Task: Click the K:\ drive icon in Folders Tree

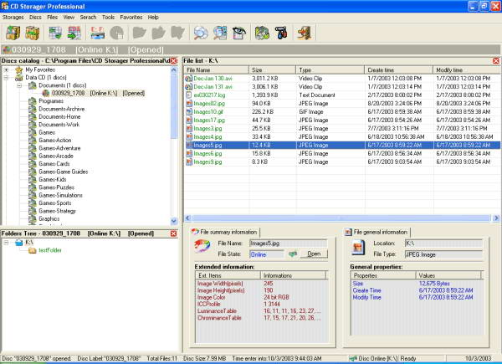Action: [x=19, y=243]
